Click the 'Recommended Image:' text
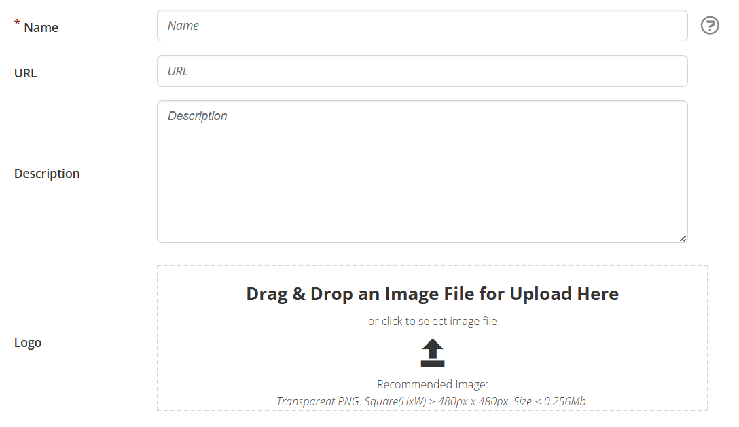Screen dimensions: 739x427 (x=432, y=385)
